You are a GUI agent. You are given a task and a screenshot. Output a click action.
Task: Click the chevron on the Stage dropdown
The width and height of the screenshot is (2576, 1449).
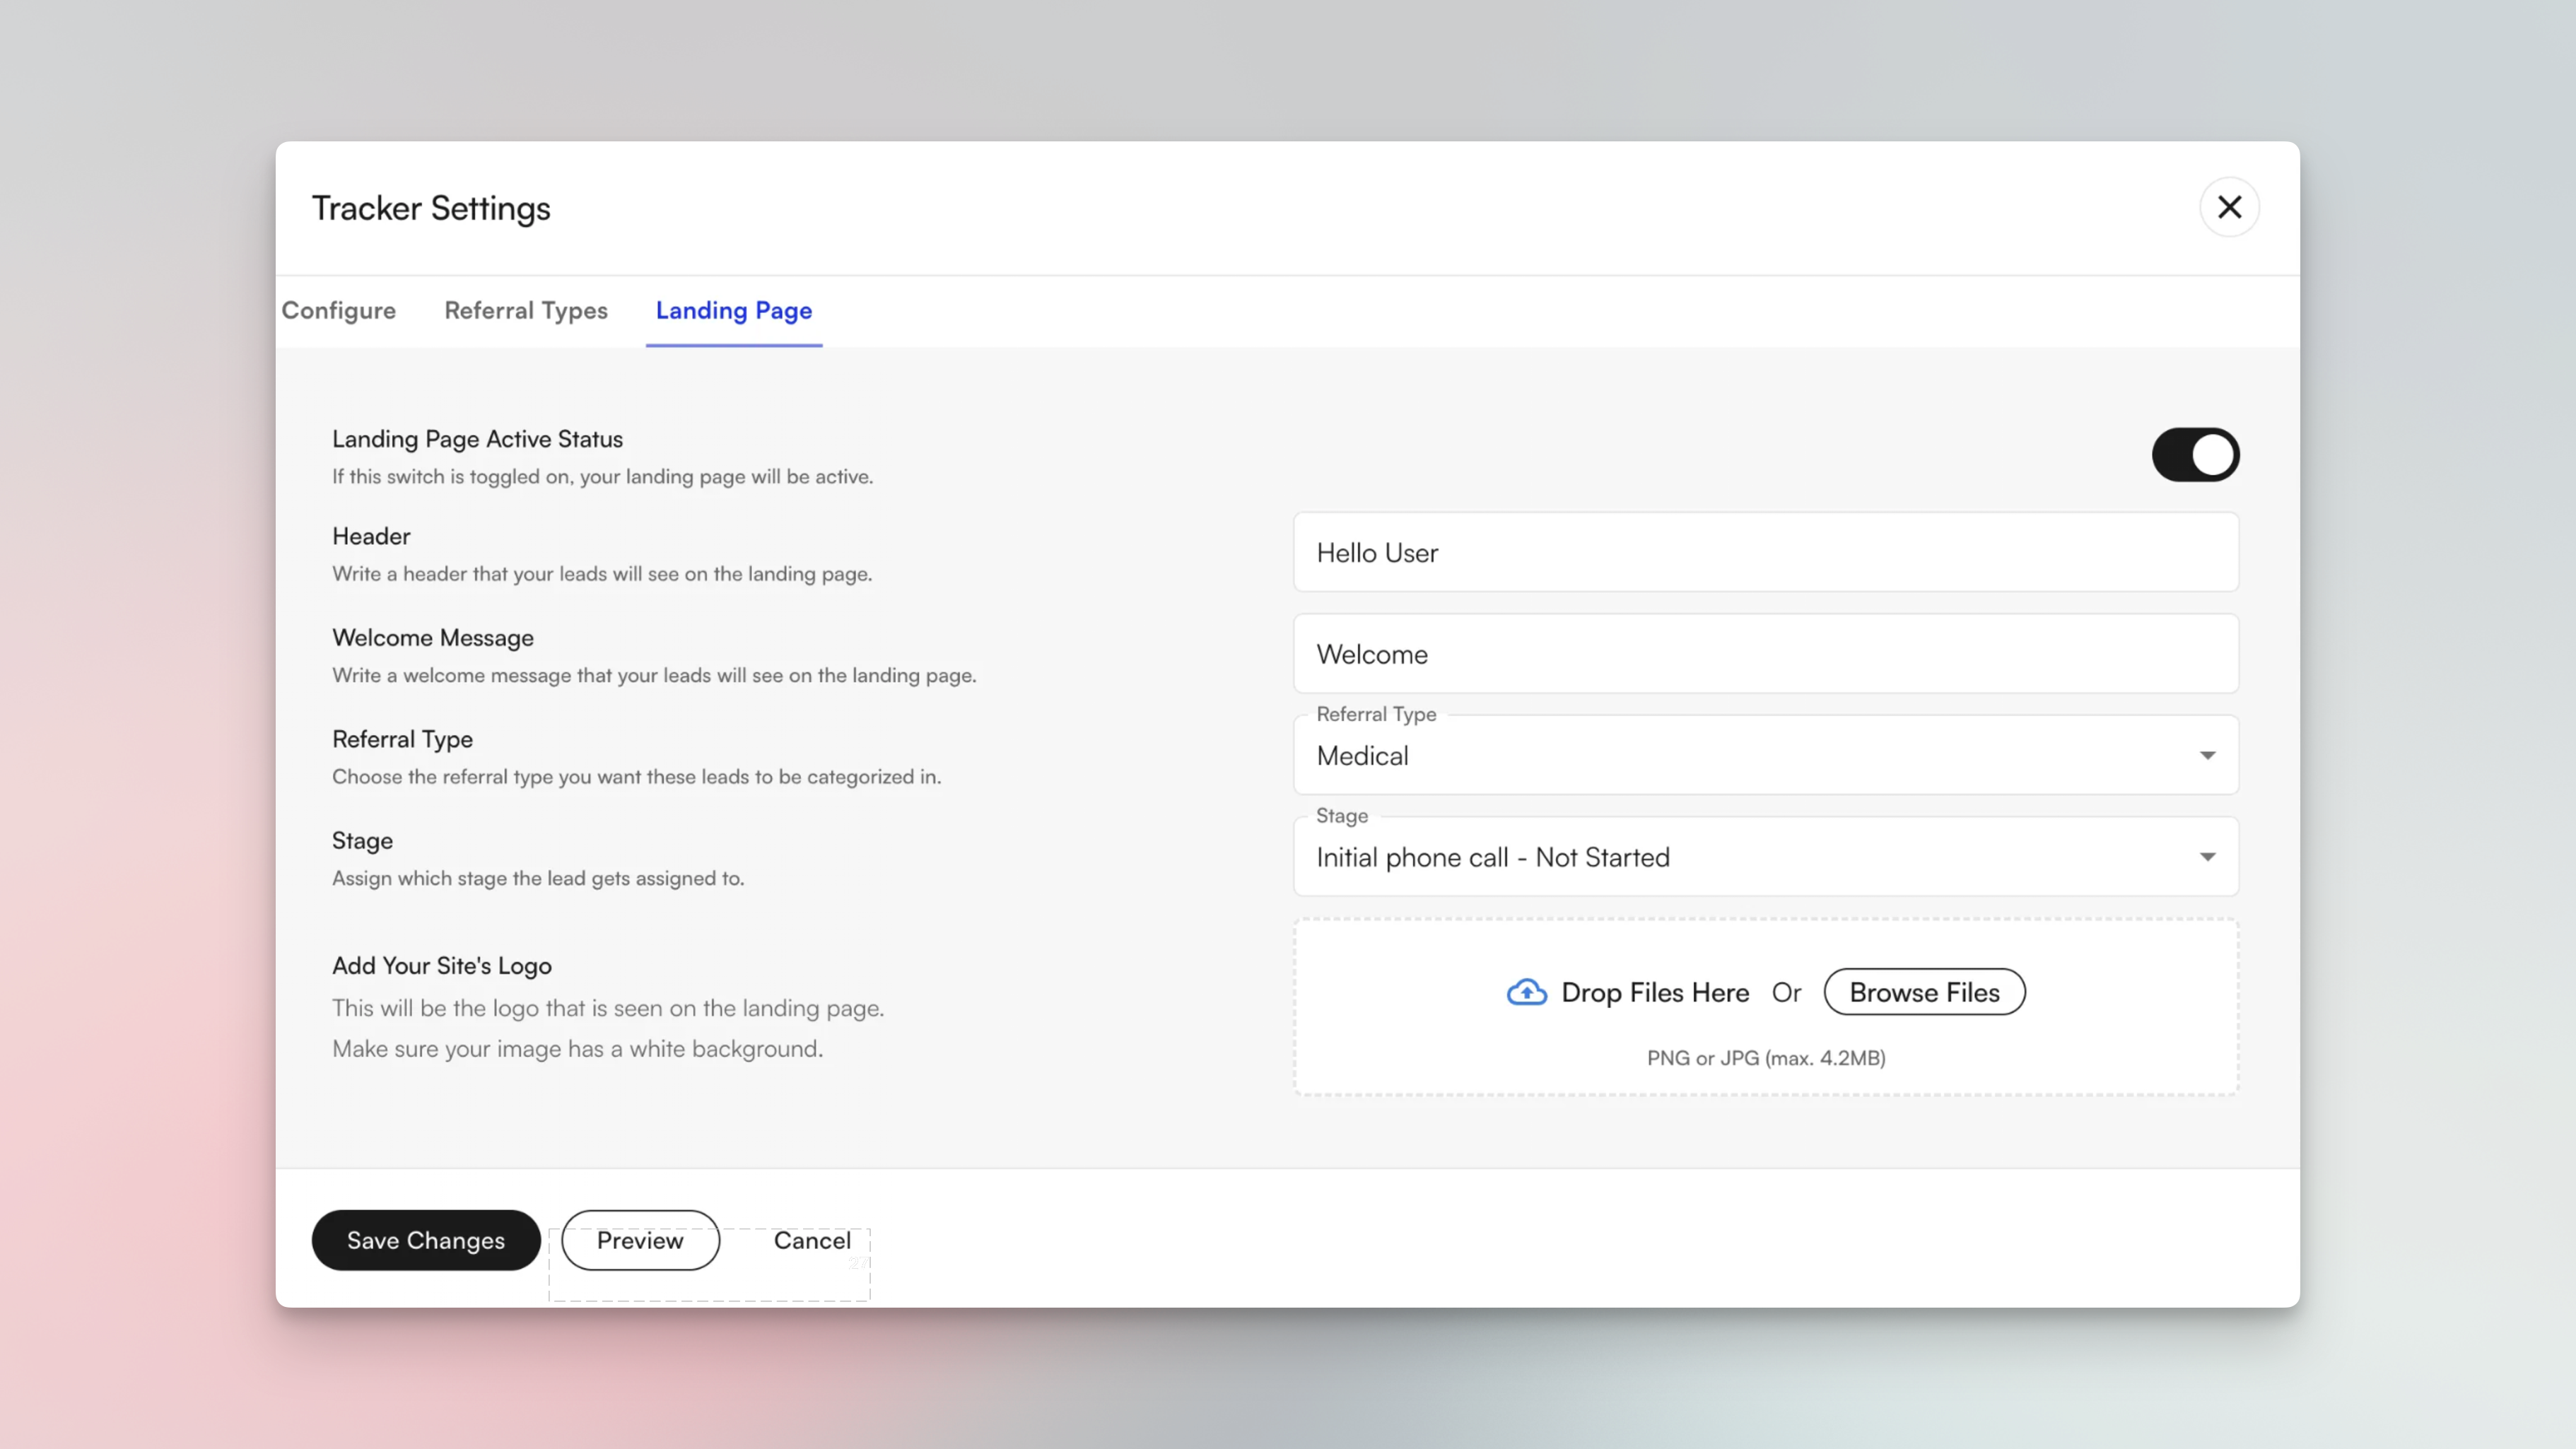point(2209,857)
